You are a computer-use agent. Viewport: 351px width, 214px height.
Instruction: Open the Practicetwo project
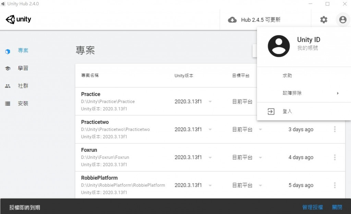point(95,122)
